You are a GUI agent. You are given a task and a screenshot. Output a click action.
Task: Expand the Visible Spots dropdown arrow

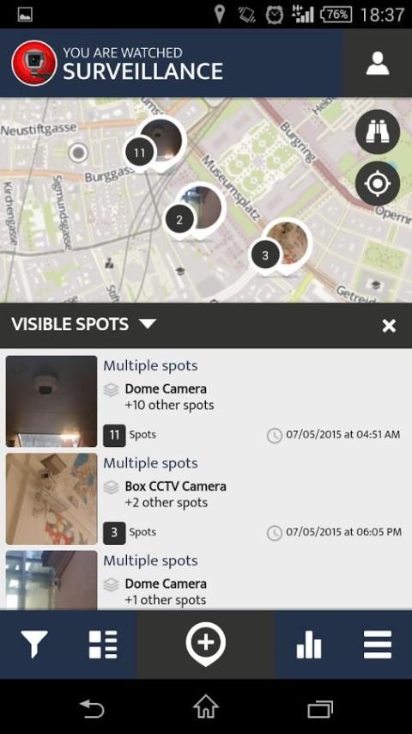(x=148, y=324)
